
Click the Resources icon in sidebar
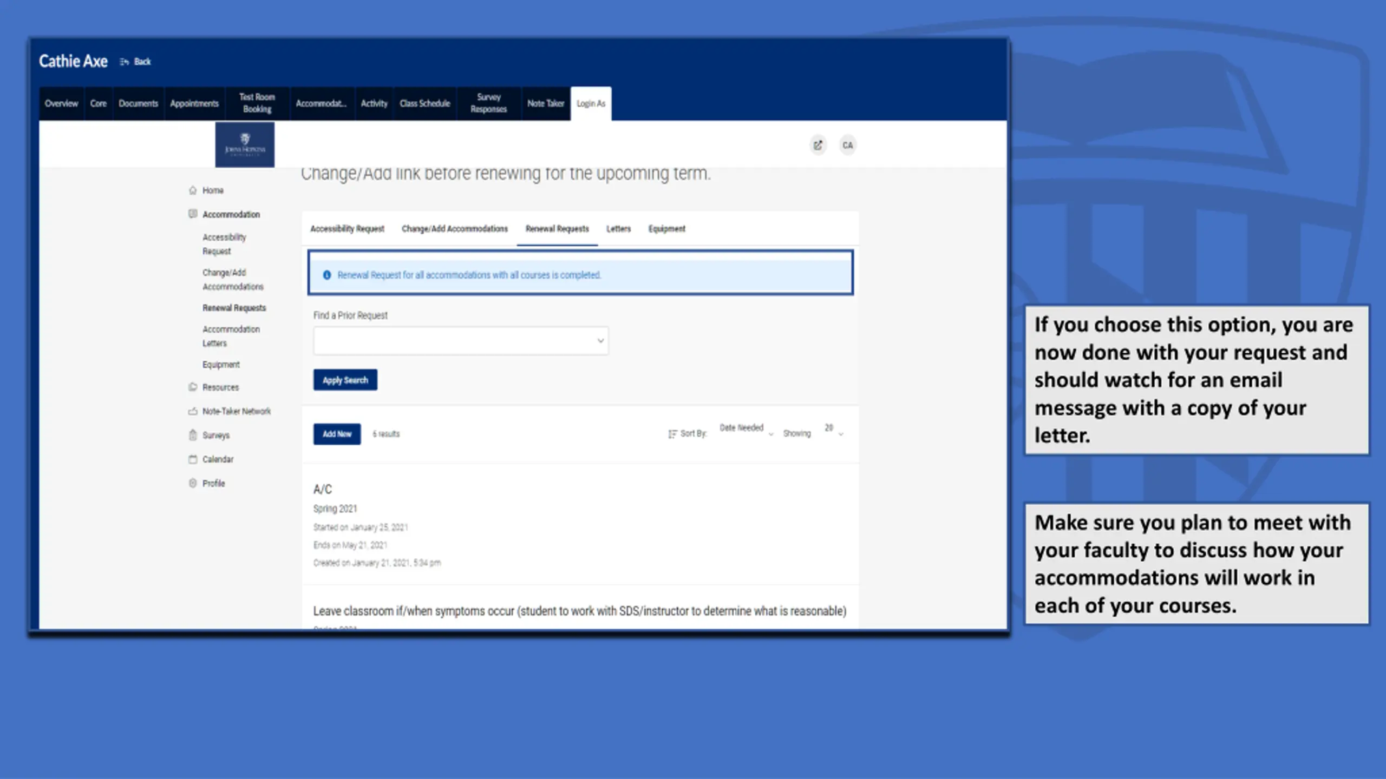[192, 387]
